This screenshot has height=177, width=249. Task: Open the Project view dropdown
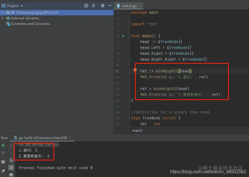pos(22,6)
